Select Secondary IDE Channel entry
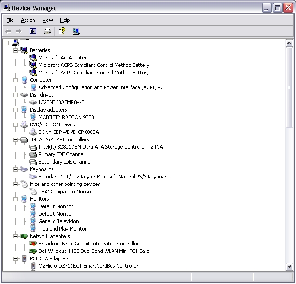This screenshot has width=296, height=284. coord(65,162)
